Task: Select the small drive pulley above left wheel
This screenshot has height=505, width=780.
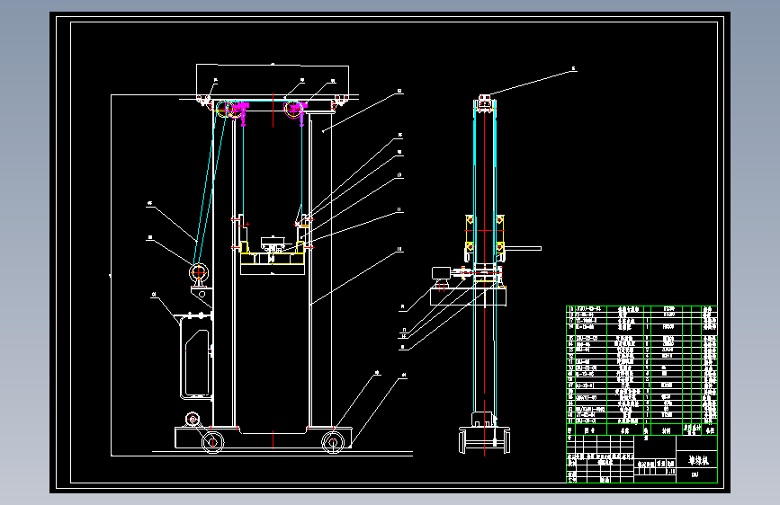Action: (x=193, y=420)
